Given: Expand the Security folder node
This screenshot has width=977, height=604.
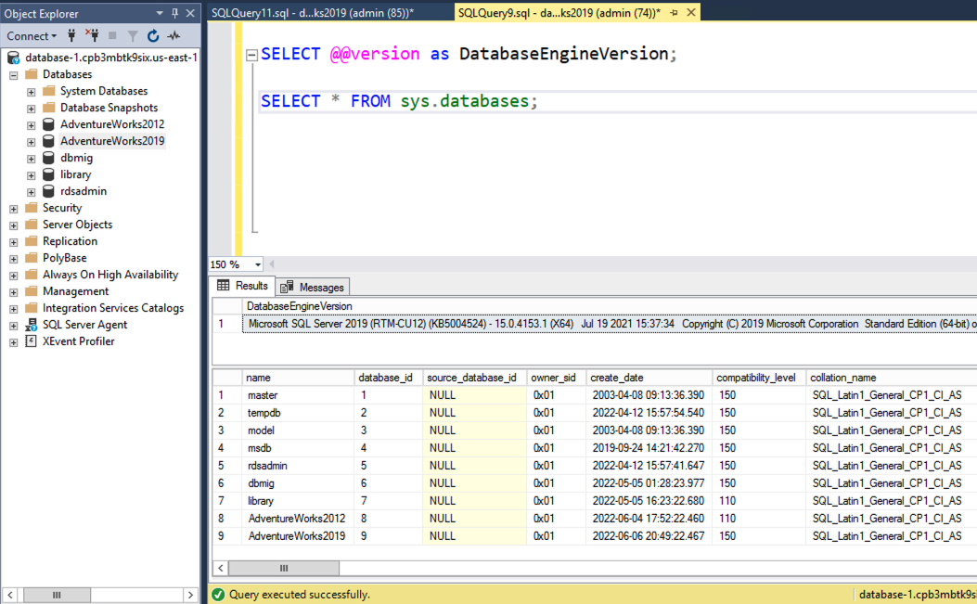Looking at the screenshot, I should 13,209.
